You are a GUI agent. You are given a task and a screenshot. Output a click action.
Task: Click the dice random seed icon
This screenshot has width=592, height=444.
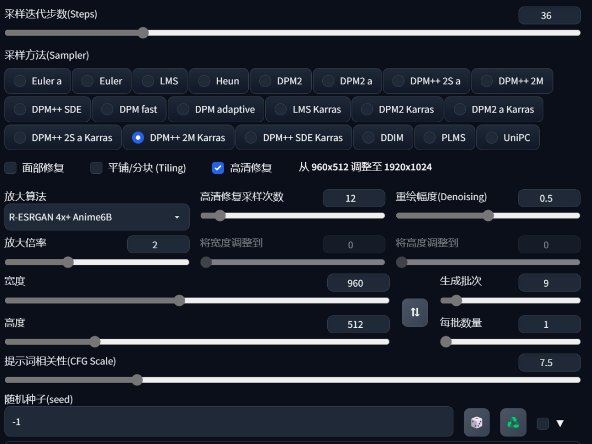476,423
